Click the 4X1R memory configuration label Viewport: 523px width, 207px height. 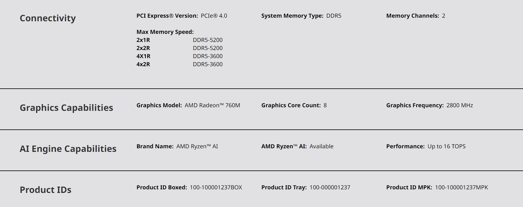[143, 56]
